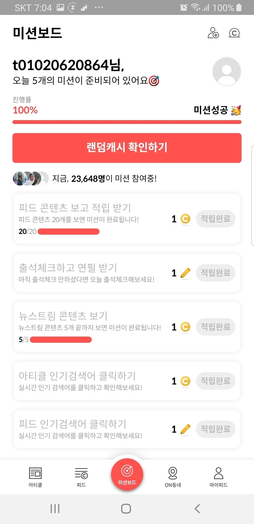The image size is (254, 524).
Task: Tap the add friend icon
Action: point(213,33)
